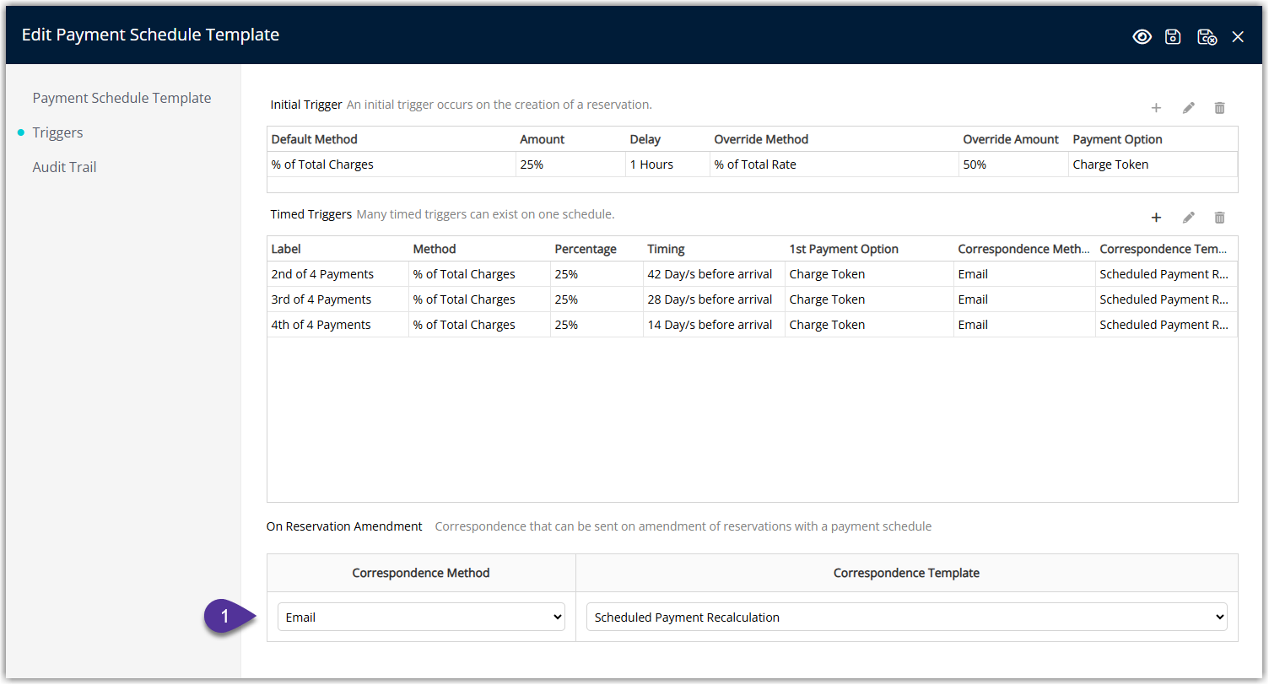Click the Timing column header
The height and width of the screenshot is (685, 1269).
pyautogui.click(x=714, y=249)
